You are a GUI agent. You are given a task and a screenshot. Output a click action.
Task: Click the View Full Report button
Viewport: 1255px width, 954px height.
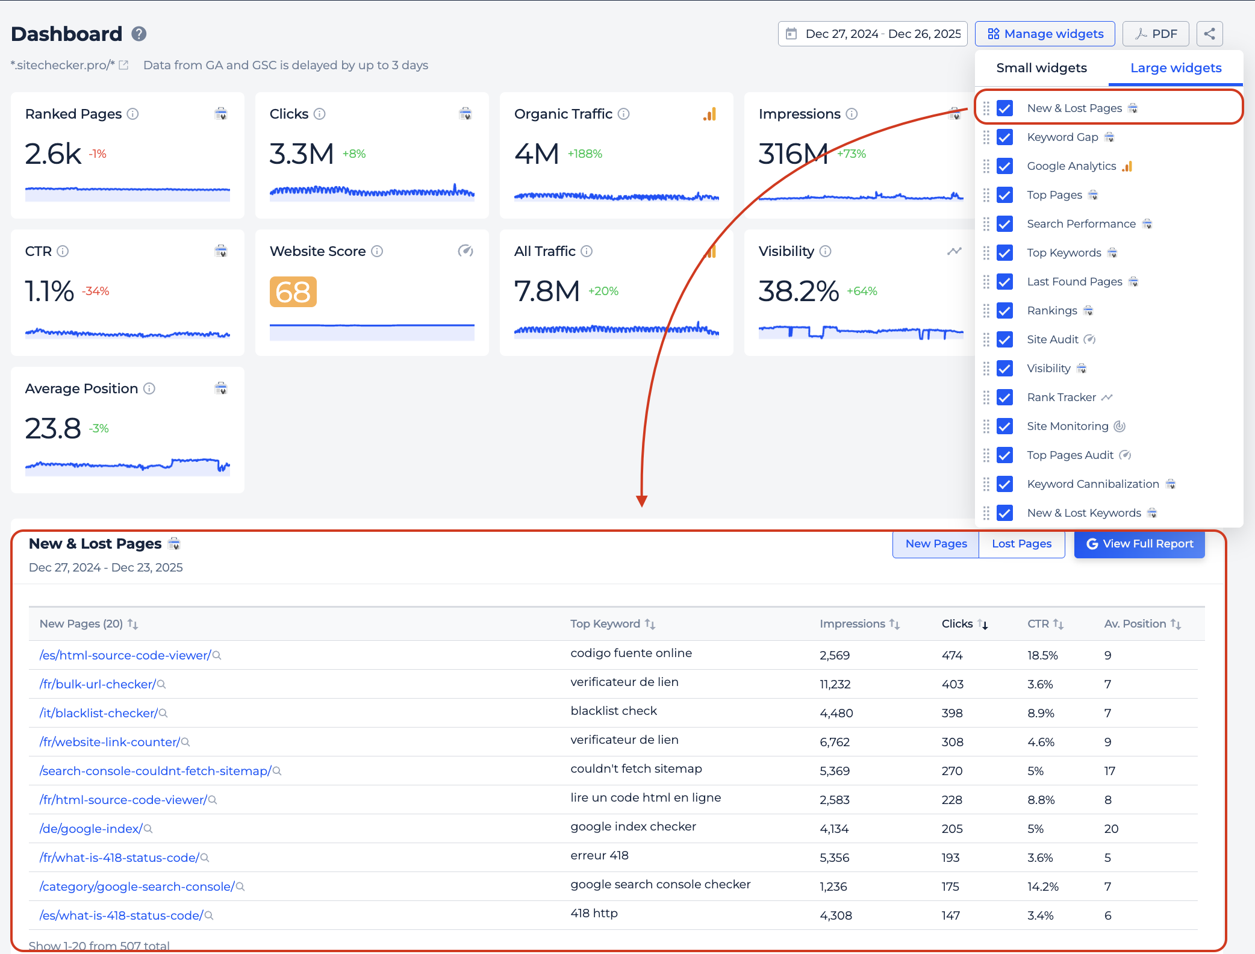[x=1139, y=544]
